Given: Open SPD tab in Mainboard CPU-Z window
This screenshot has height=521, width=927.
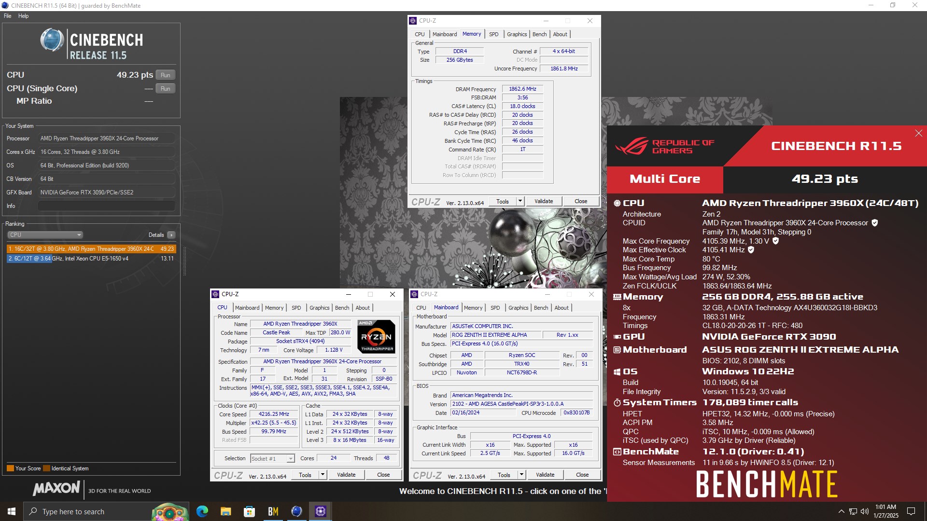Looking at the screenshot, I should point(495,308).
